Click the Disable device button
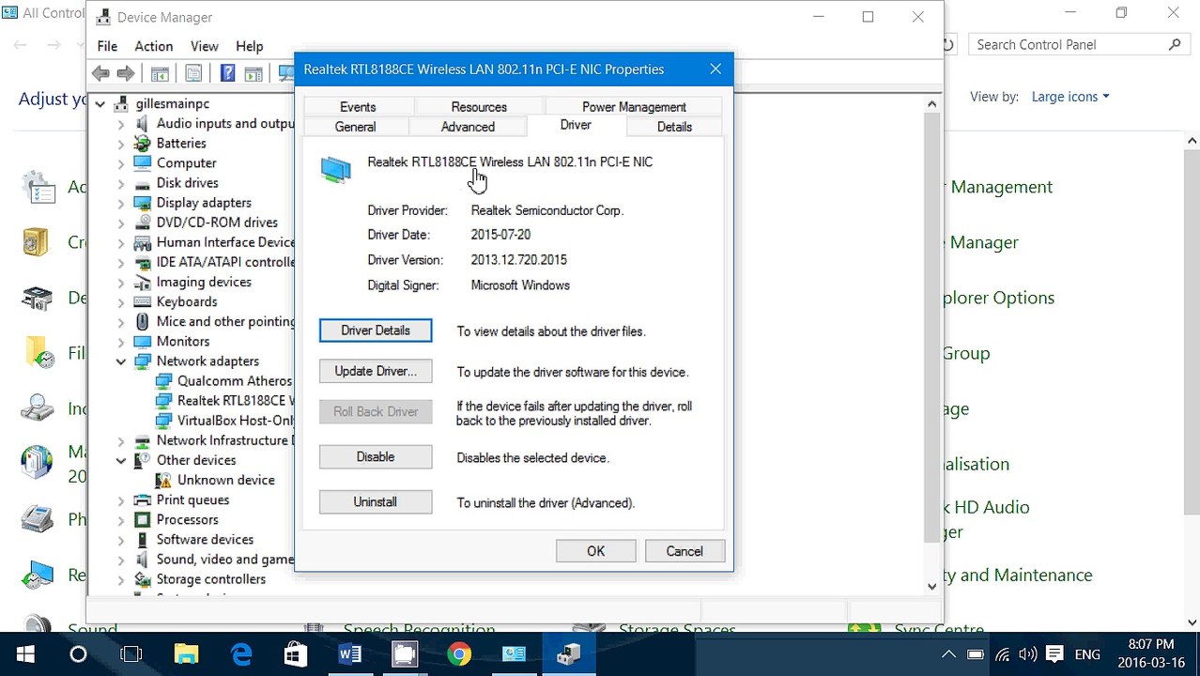The width and height of the screenshot is (1200, 676). [376, 457]
